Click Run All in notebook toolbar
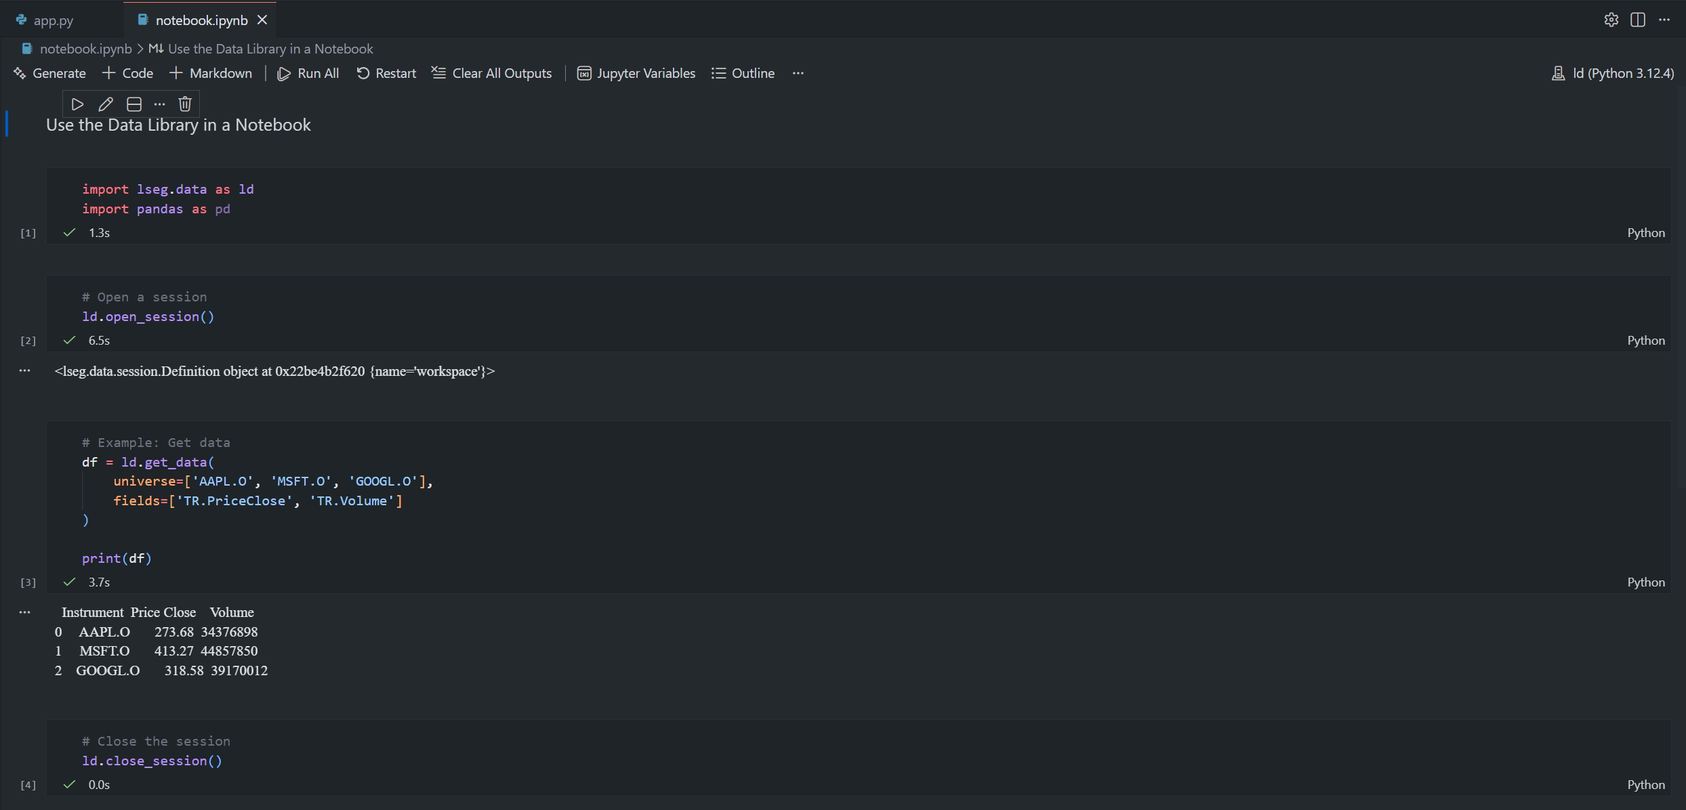Viewport: 1686px width, 810px height. [x=308, y=73]
